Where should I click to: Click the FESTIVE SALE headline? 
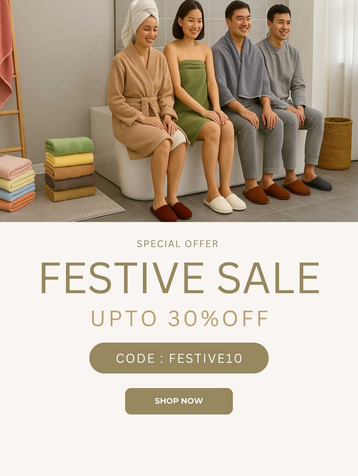179,278
